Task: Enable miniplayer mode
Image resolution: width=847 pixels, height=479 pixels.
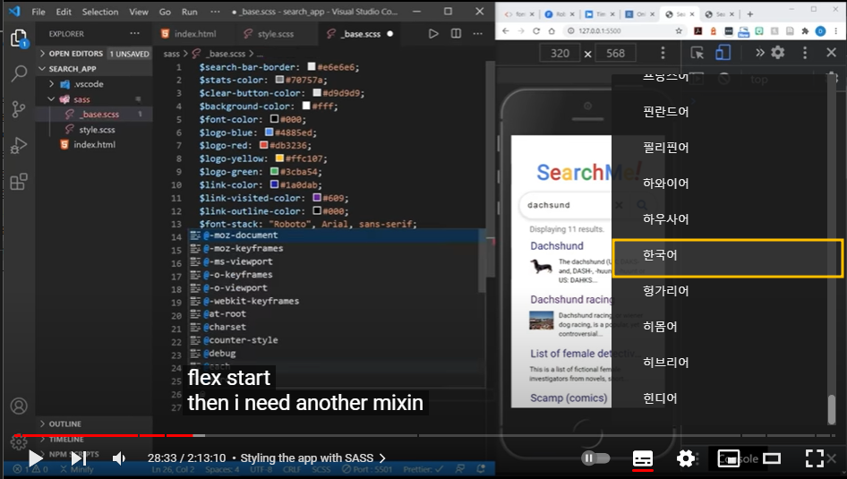Action: [x=728, y=458]
